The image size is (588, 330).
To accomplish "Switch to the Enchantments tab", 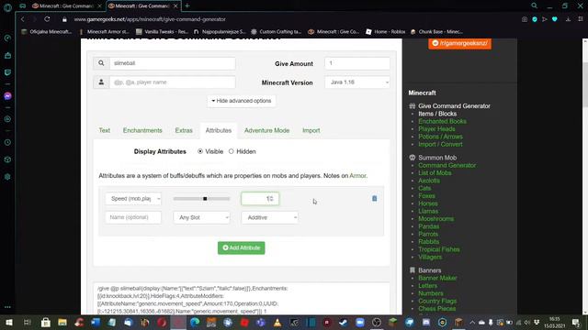I will pyautogui.click(x=142, y=130).
